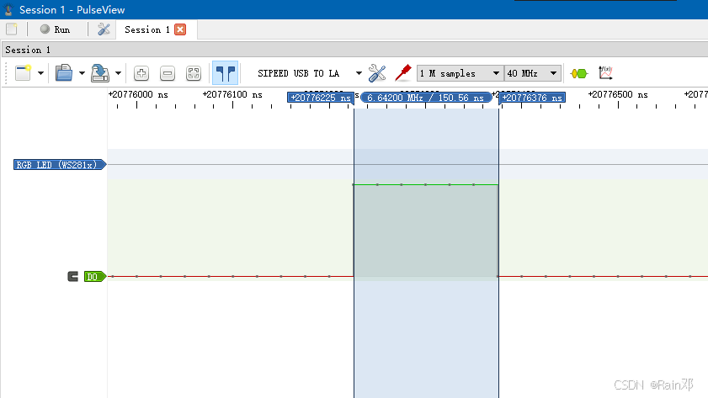Viewport: 708px width, 398px height.
Task: Zoom out with the minus icon
Action: click(168, 73)
